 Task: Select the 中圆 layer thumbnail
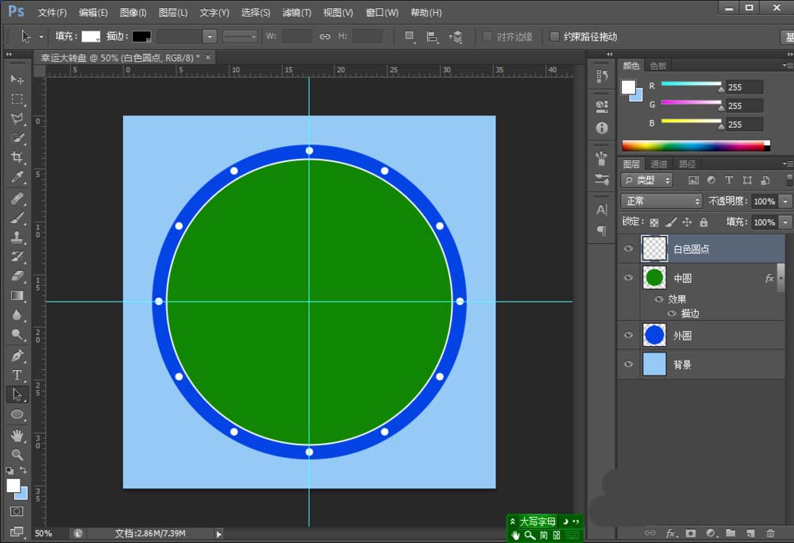coord(654,278)
